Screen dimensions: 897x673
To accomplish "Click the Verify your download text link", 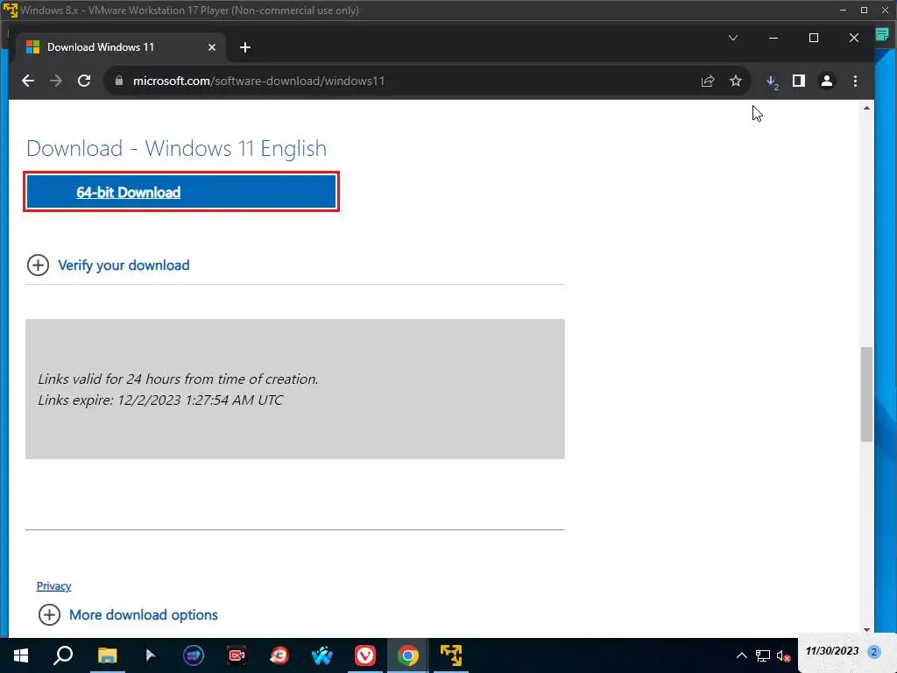I will [x=124, y=265].
